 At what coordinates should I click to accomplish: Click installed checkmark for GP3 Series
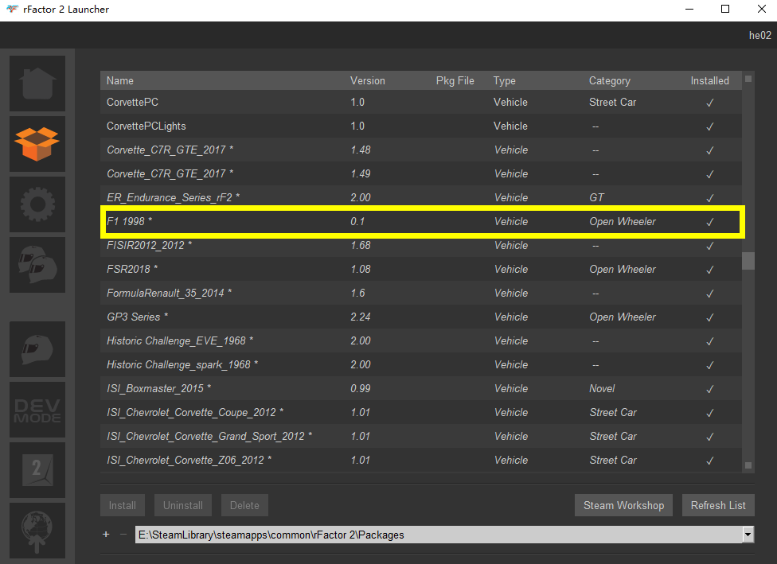tap(709, 317)
